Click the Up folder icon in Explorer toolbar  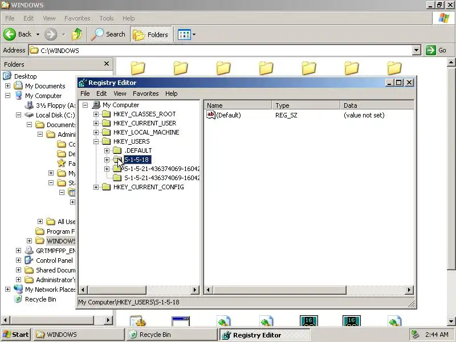pyautogui.click(x=77, y=34)
